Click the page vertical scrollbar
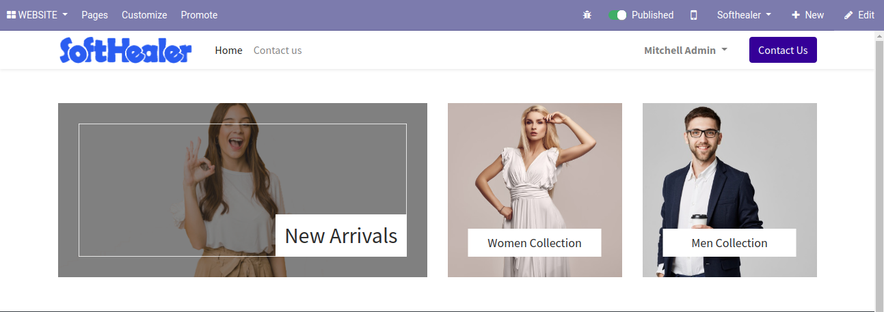 879,171
